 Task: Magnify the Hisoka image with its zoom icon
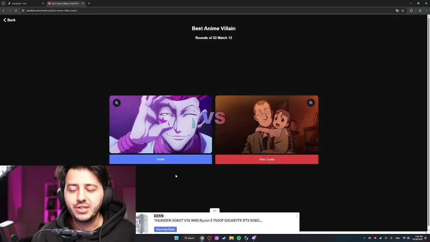click(x=117, y=103)
